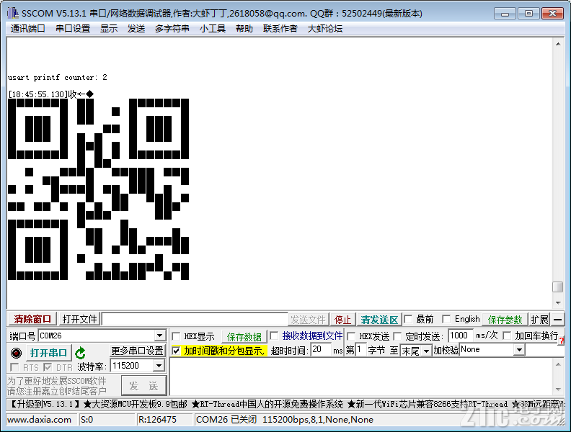Click the 清除窗口 button
The width and height of the screenshot is (571, 432).
[32, 319]
